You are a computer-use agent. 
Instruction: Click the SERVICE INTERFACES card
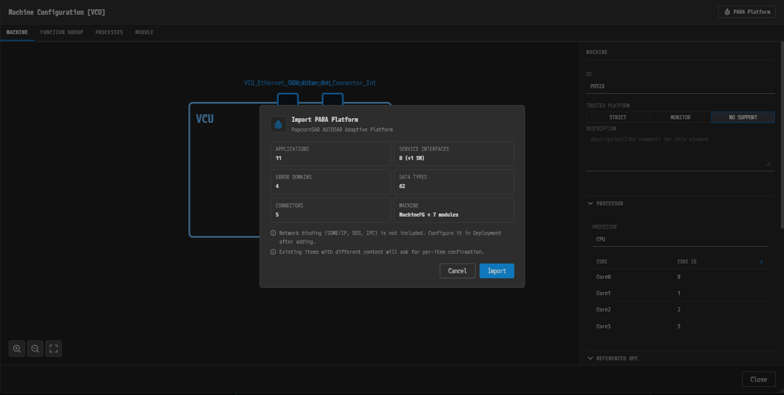[x=454, y=153]
